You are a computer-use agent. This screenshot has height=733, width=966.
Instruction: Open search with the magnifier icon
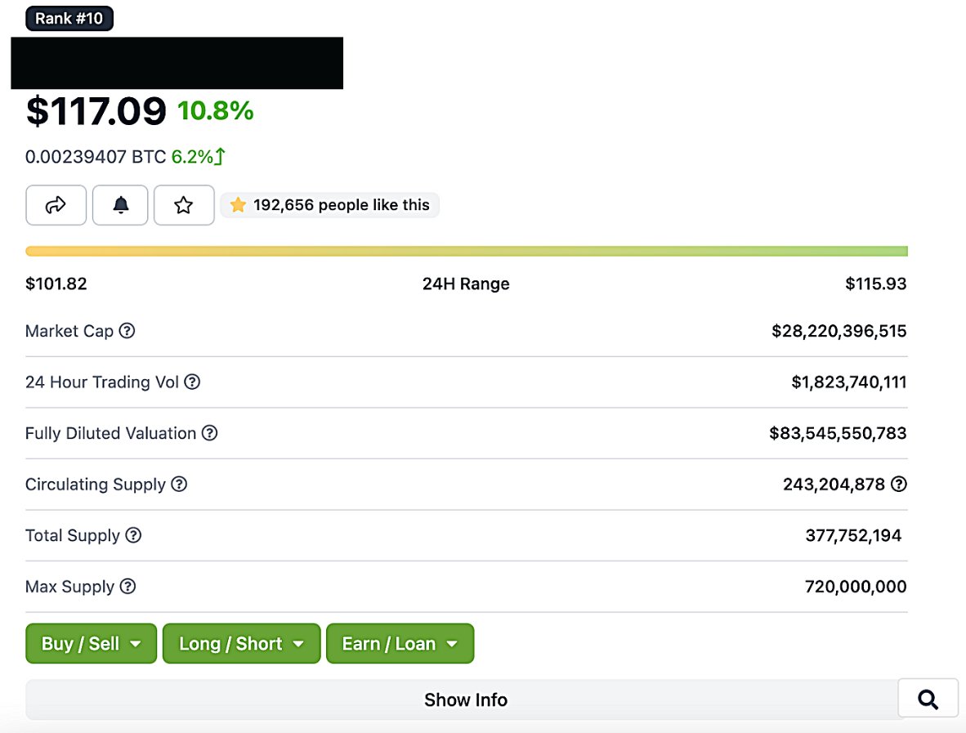pos(928,699)
